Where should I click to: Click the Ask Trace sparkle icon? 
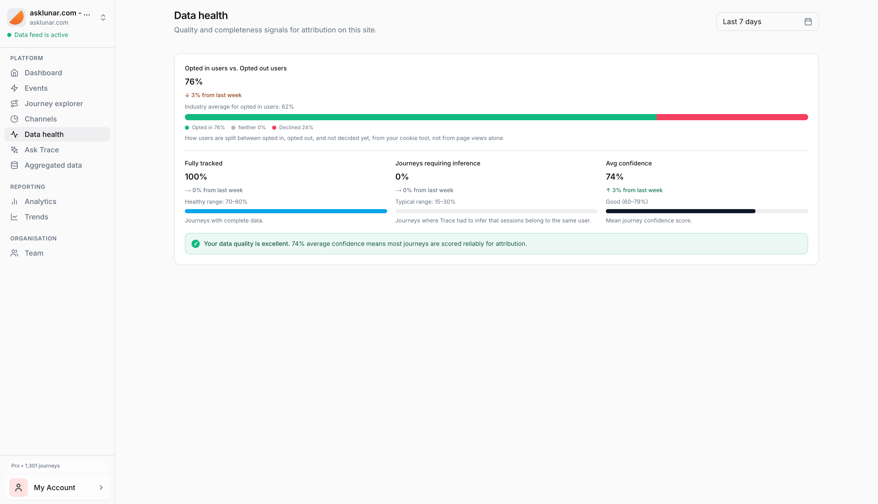tap(14, 150)
